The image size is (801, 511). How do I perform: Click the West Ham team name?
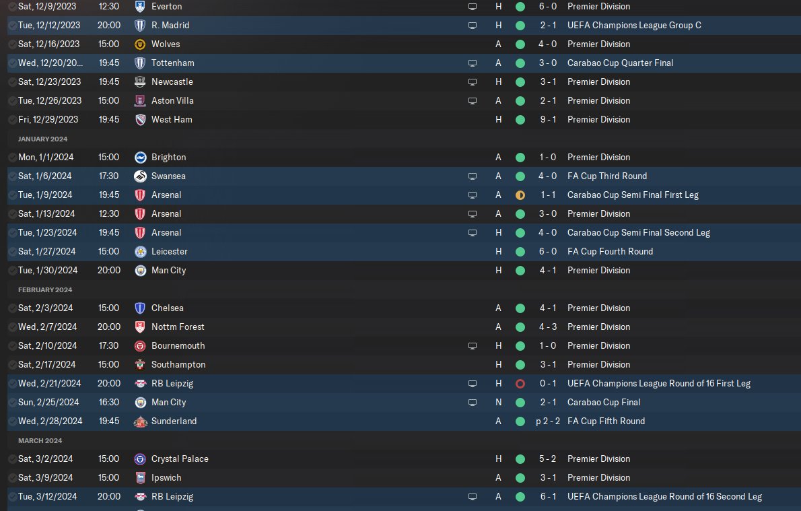tap(172, 120)
